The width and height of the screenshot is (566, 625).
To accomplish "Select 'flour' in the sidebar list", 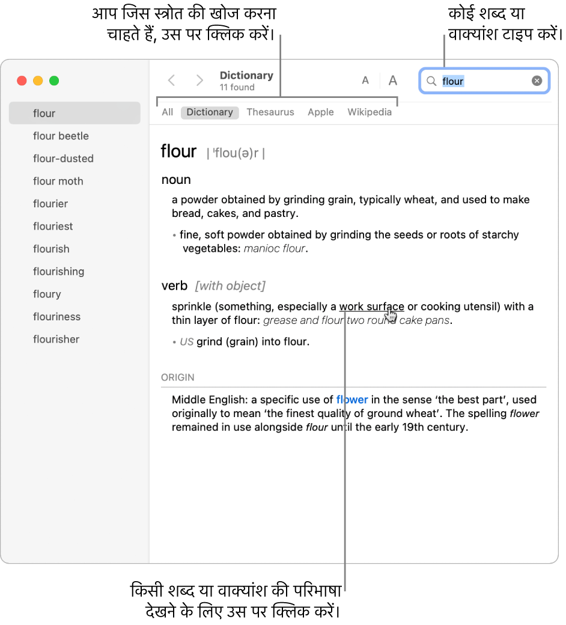I will pyautogui.click(x=75, y=113).
